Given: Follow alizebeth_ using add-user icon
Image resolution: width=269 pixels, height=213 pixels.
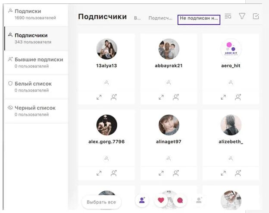Looking at the screenshot, I should coord(238,173).
